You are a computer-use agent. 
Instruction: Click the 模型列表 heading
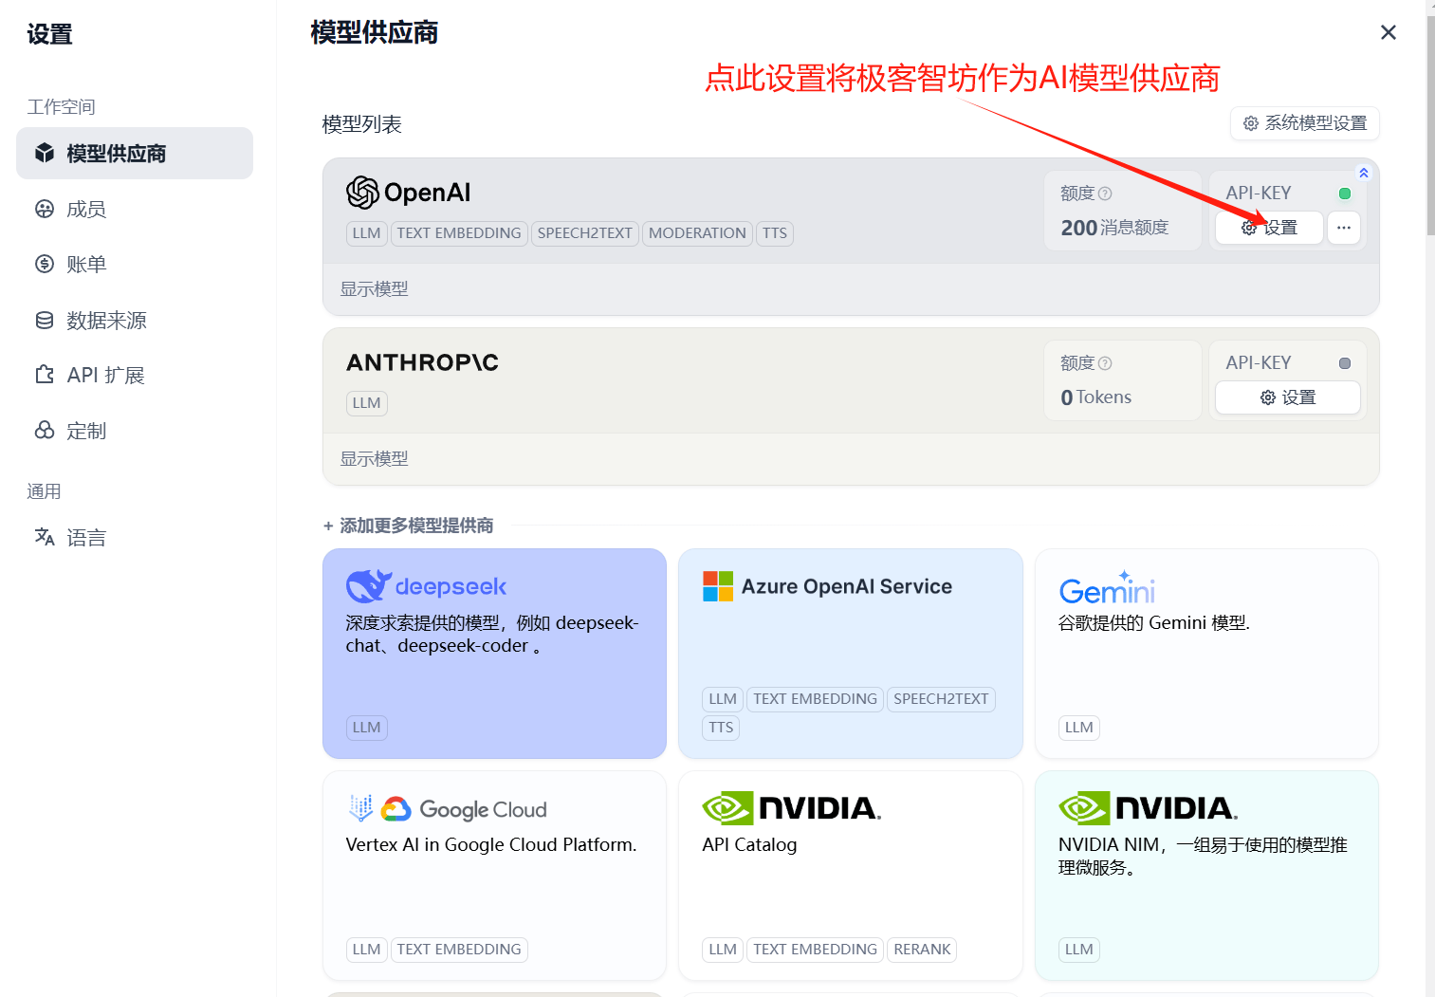(362, 124)
